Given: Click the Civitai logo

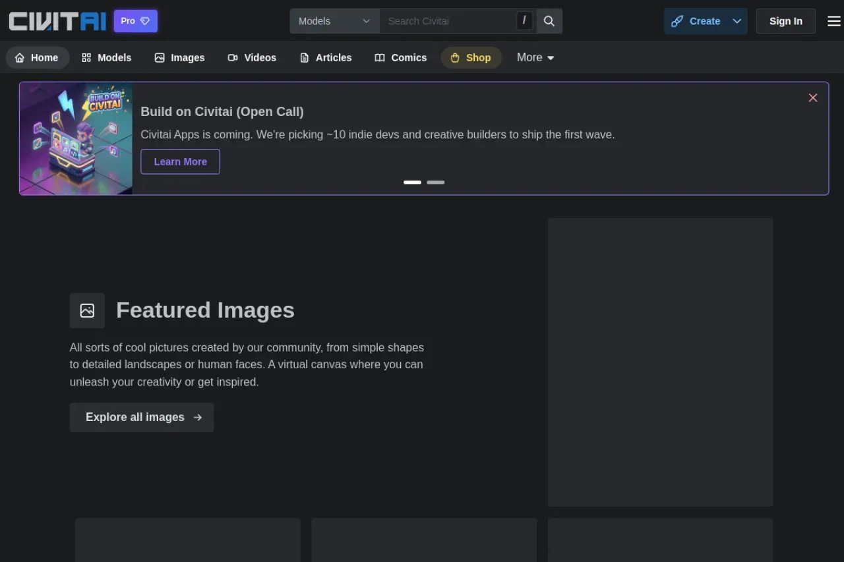Looking at the screenshot, I should (57, 21).
